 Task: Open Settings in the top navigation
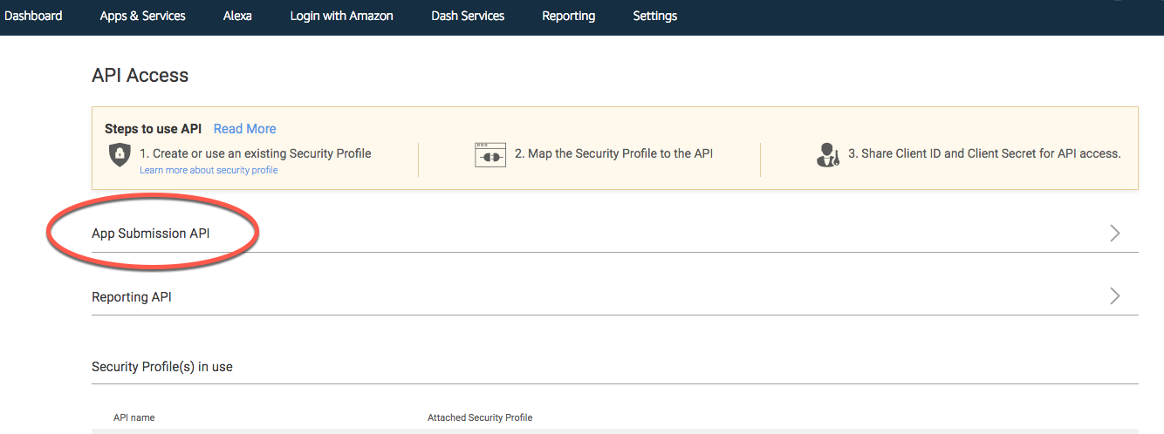click(654, 16)
